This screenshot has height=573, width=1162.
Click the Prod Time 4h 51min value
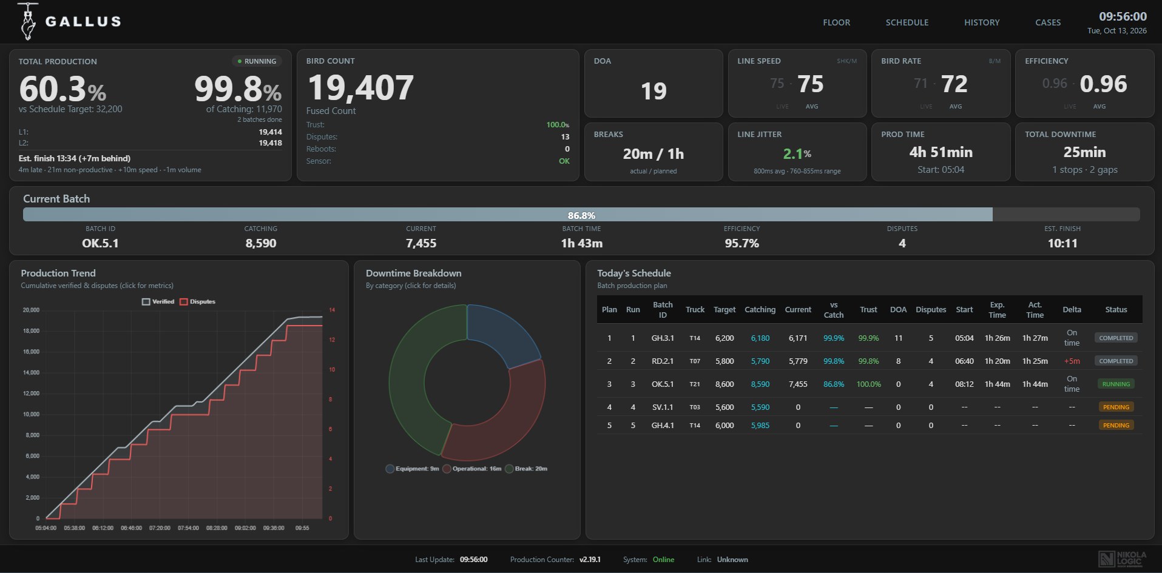(941, 152)
